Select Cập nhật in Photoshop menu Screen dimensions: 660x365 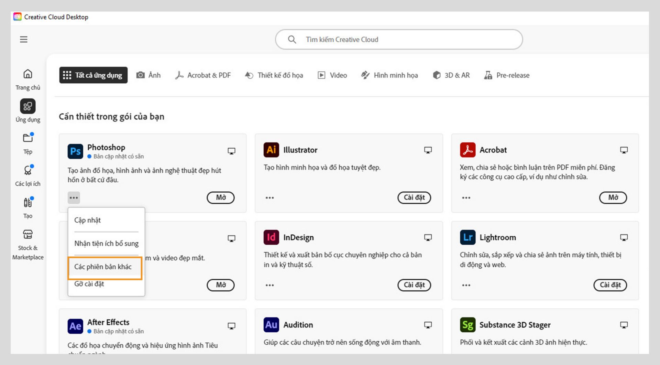[x=88, y=221]
